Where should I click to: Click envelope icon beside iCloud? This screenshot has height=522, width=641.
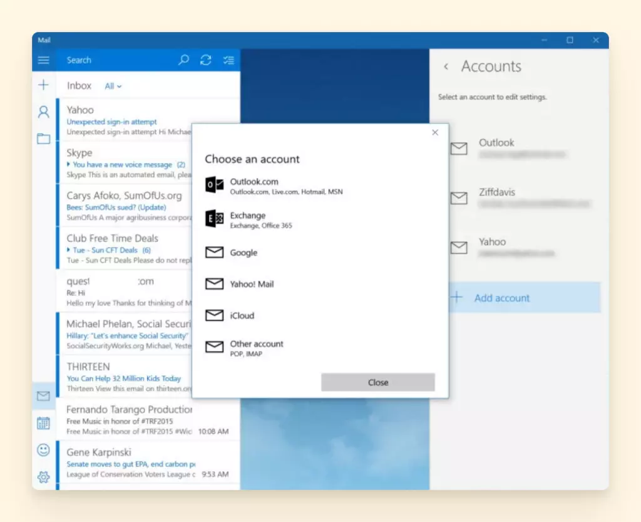coord(214,315)
